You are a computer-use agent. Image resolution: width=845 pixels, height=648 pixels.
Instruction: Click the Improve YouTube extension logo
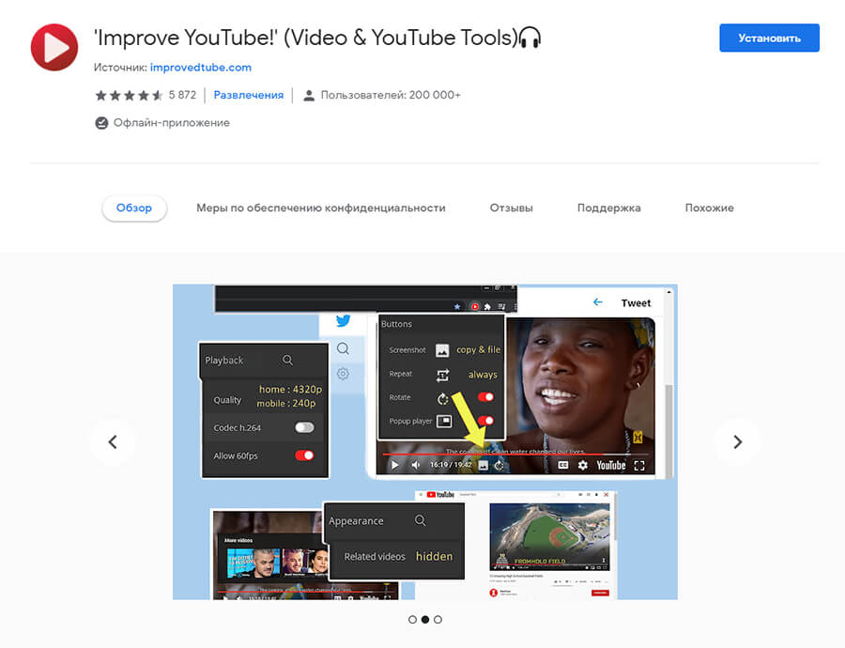click(x=54, y=47)
